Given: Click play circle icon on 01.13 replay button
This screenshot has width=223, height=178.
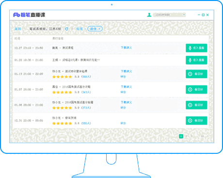Looking at the screenshot, I should [x=190, y=74].
